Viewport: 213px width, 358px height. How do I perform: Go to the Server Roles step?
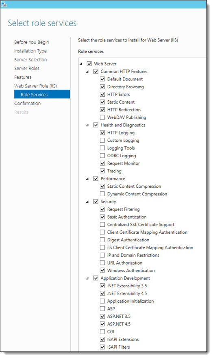tap(27, 68)
